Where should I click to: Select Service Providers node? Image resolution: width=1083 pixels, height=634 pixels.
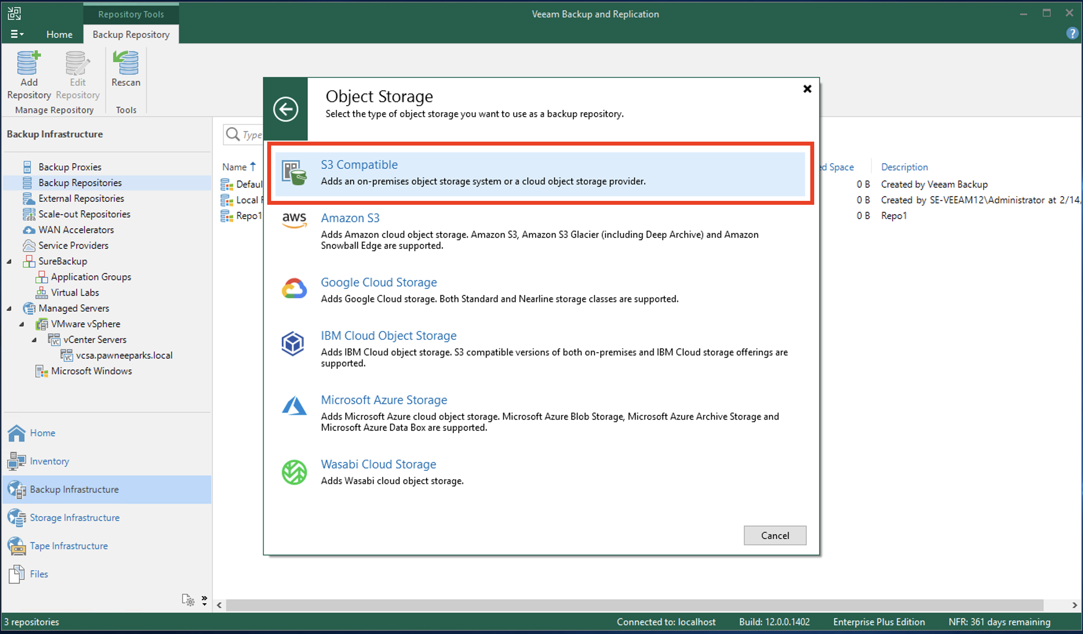[73, 246]
